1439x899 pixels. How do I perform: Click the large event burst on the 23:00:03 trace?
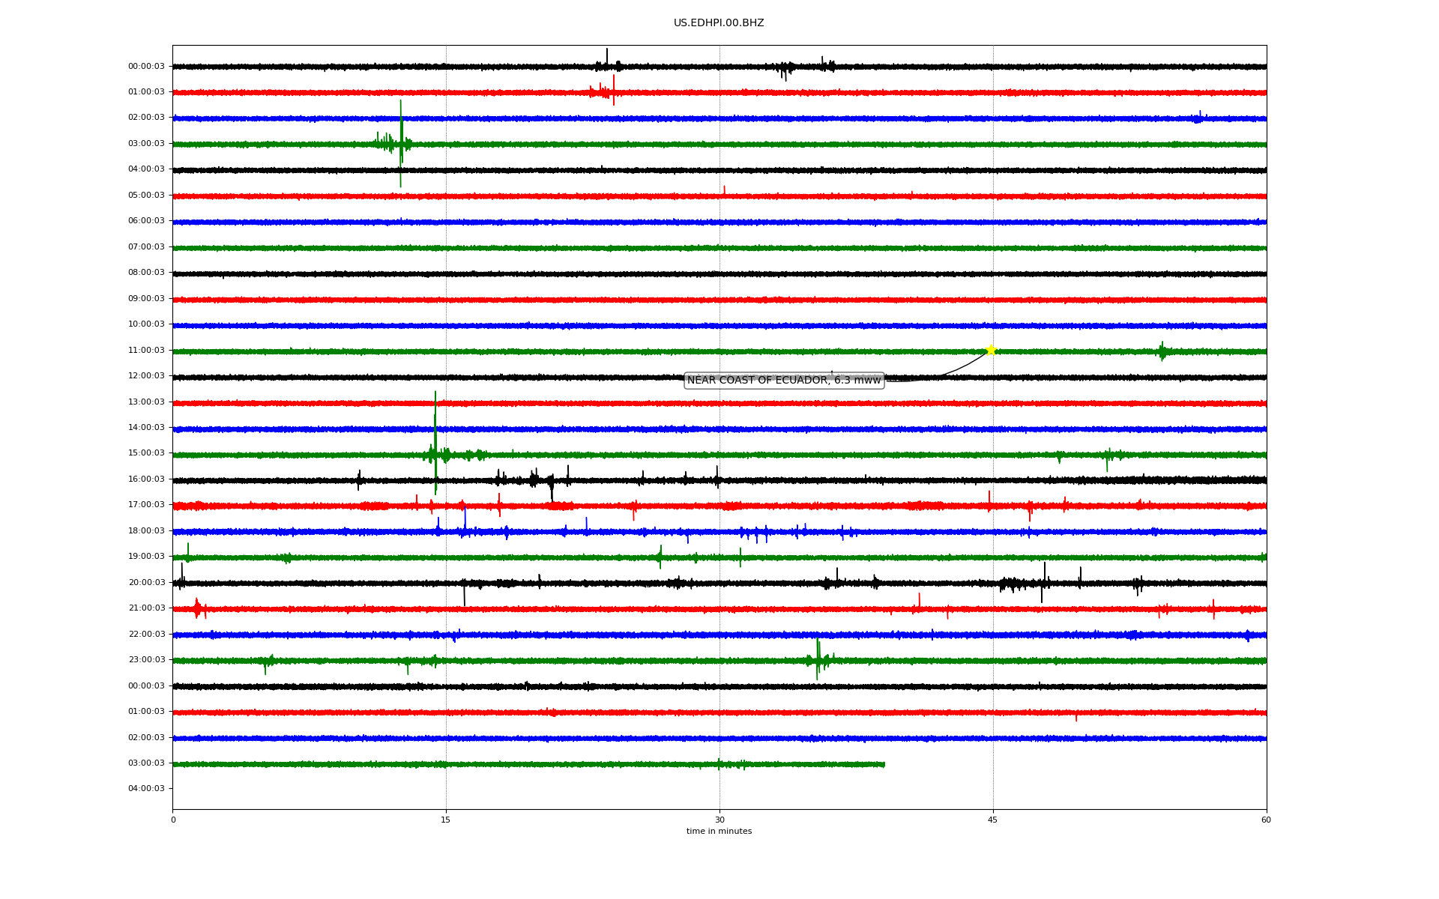tap(818, 659)
